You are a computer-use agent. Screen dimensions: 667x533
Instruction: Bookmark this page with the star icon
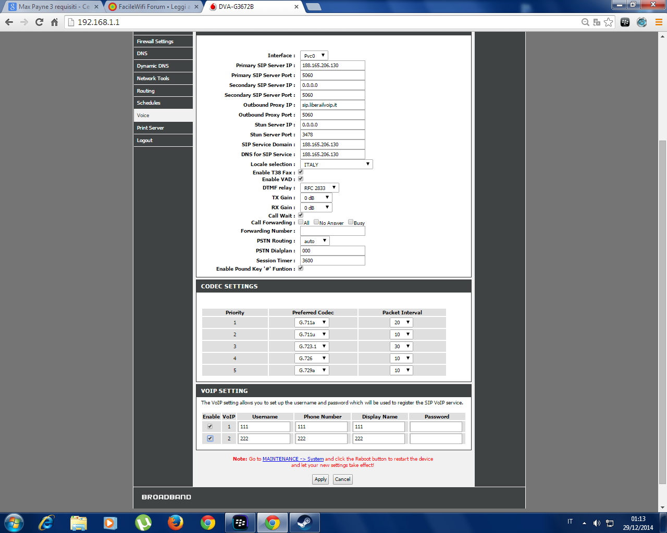608,22
